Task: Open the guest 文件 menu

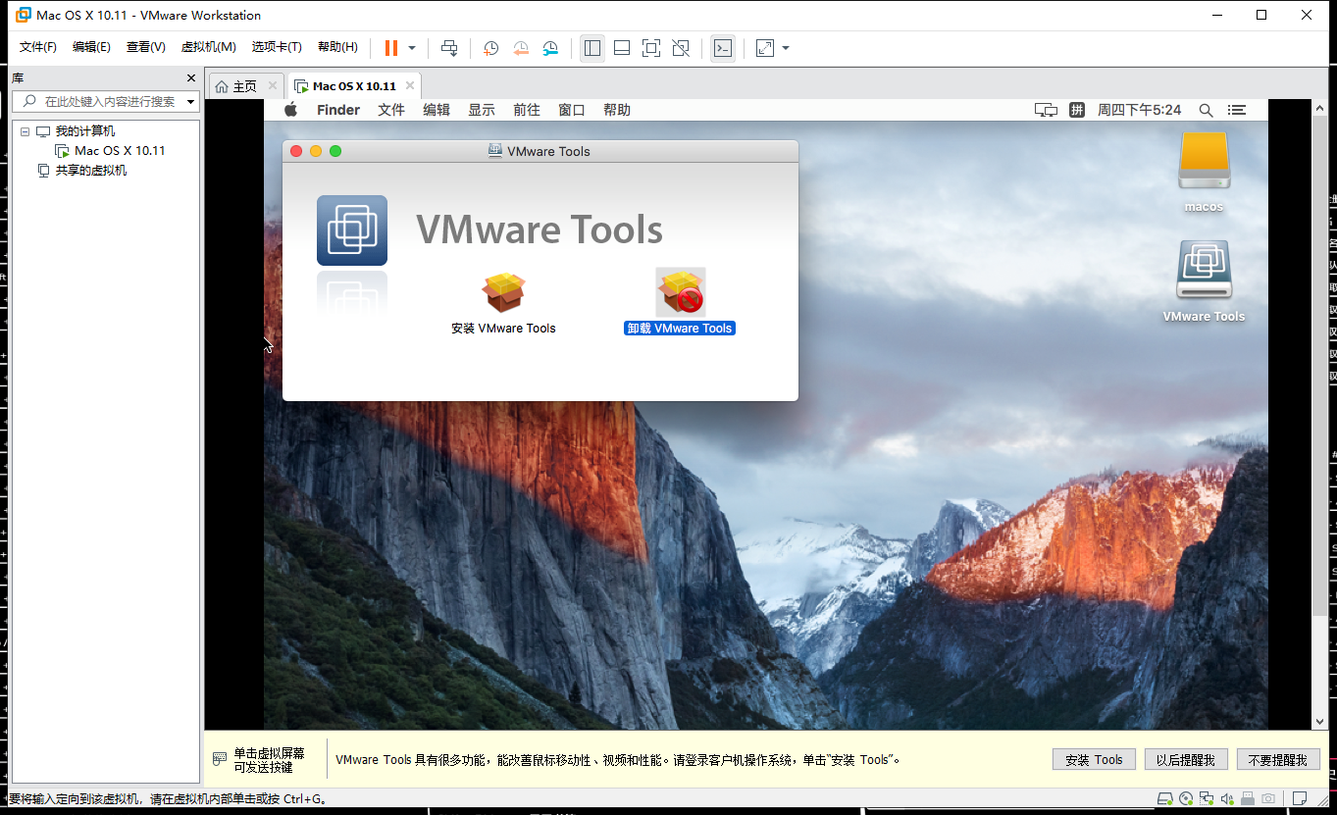Action: (391, 110)
